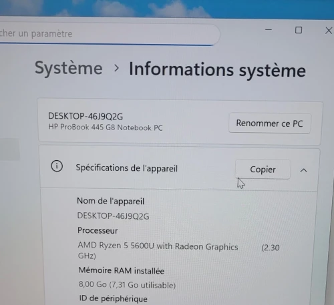The height and width of the screenshot is (305, 334).
Task: Select the 8,00 Go RAM value
Action: pos(127,285)
